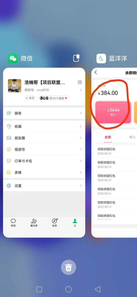This screenshot has height=297, width=137.
Task: Tap the Android home navigation button
Action: (68, 289)
